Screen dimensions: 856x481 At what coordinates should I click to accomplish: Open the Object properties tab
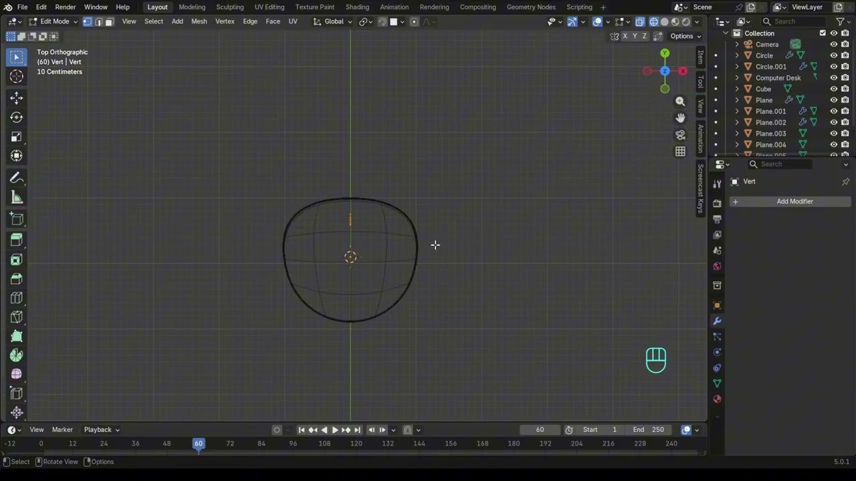tap(717, 305)
